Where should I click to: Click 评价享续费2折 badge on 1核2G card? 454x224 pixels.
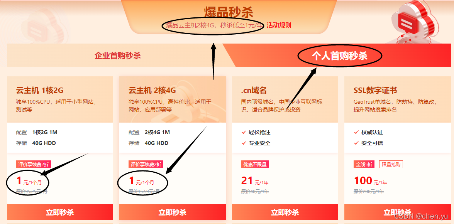click(33, 165)
